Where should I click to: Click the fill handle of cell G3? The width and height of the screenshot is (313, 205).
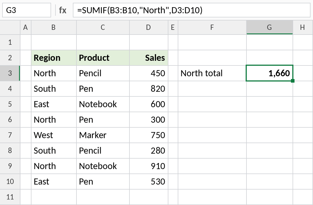click(293, 81)
